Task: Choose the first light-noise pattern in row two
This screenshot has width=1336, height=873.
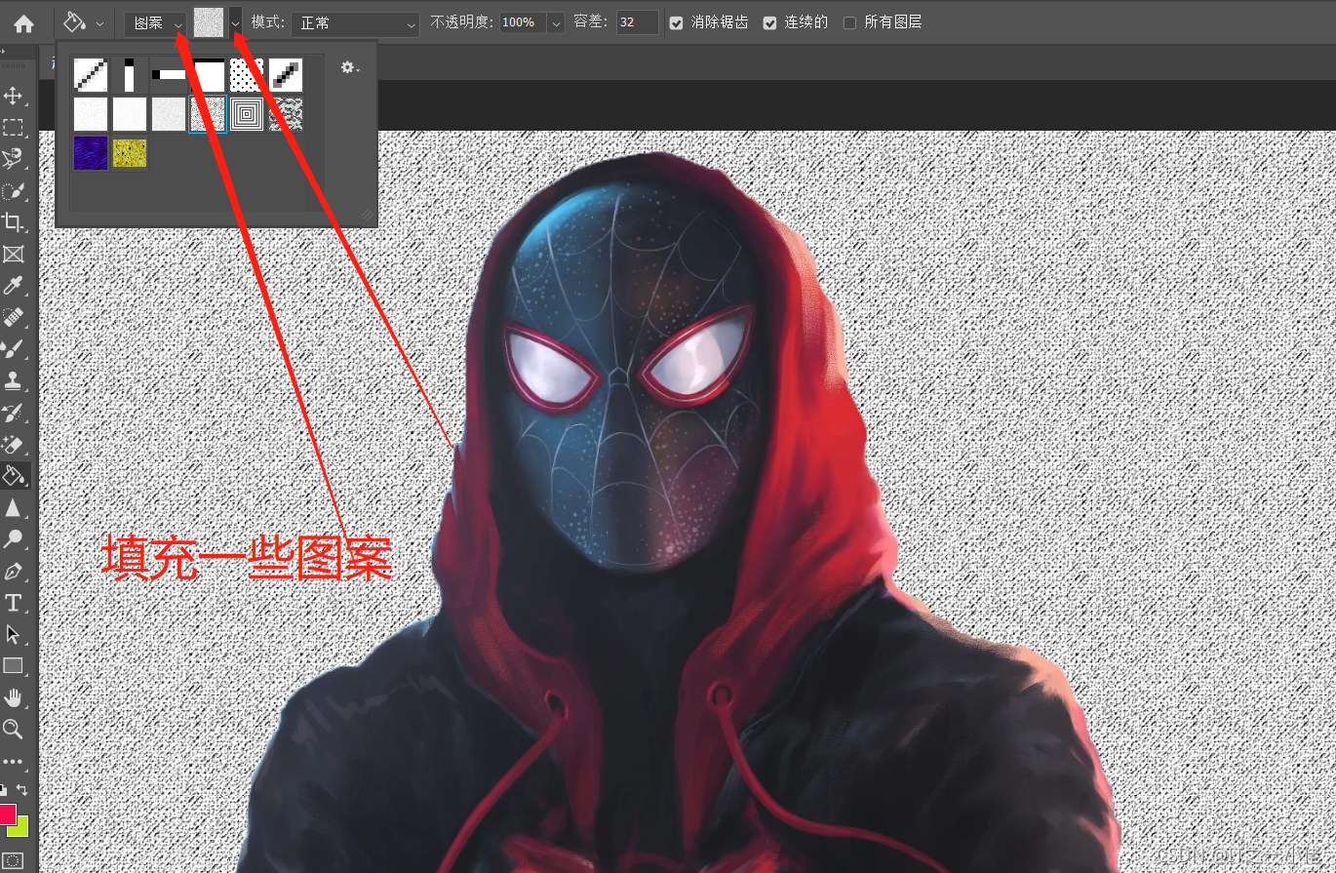Action: click(91, 114)
